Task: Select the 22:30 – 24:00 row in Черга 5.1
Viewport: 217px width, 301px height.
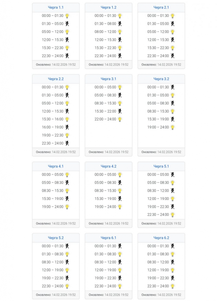Action: click(161, 215)
